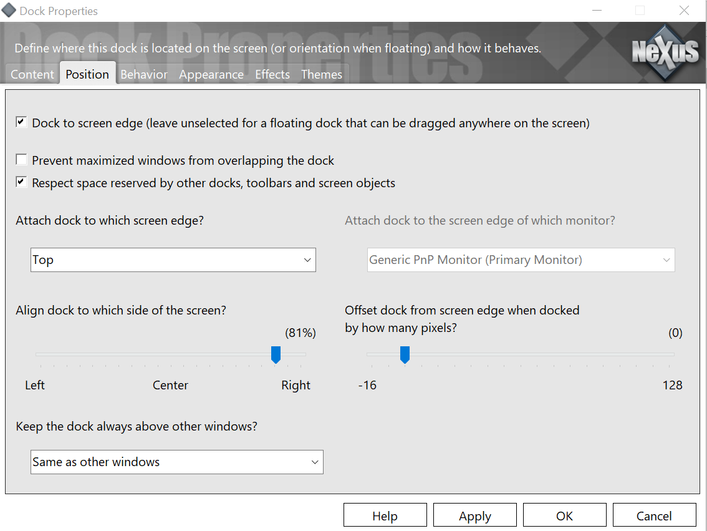
Task: Open the Behavior tab
Action: pyautogui.click(x=144, y=74)
